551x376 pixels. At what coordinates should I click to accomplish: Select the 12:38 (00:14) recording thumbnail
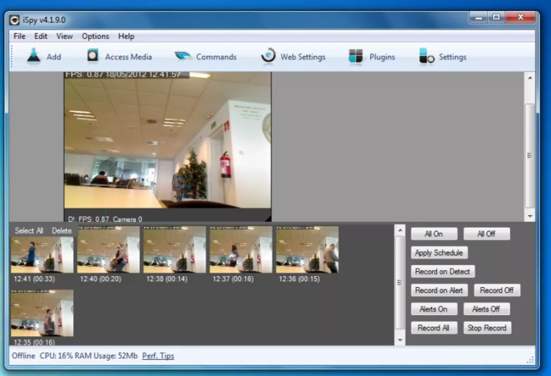(x=174, y=250)
